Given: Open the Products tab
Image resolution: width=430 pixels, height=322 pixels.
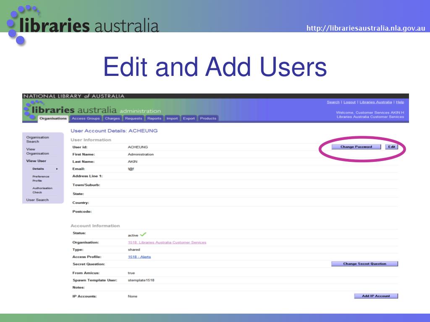Looking at the screenshot, I should (x=208, y=118).
